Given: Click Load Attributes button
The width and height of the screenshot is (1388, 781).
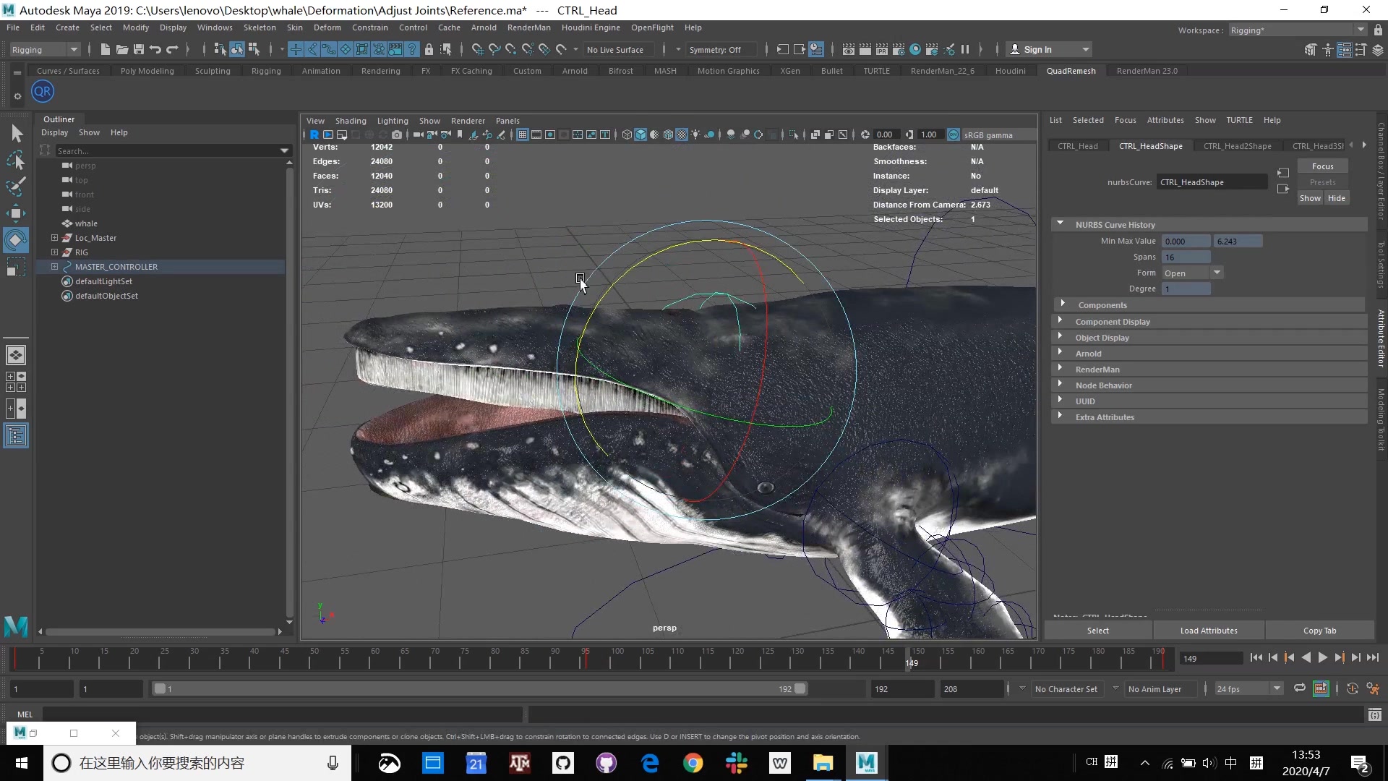Looking at the screenshot, I should coord(1209,631).
